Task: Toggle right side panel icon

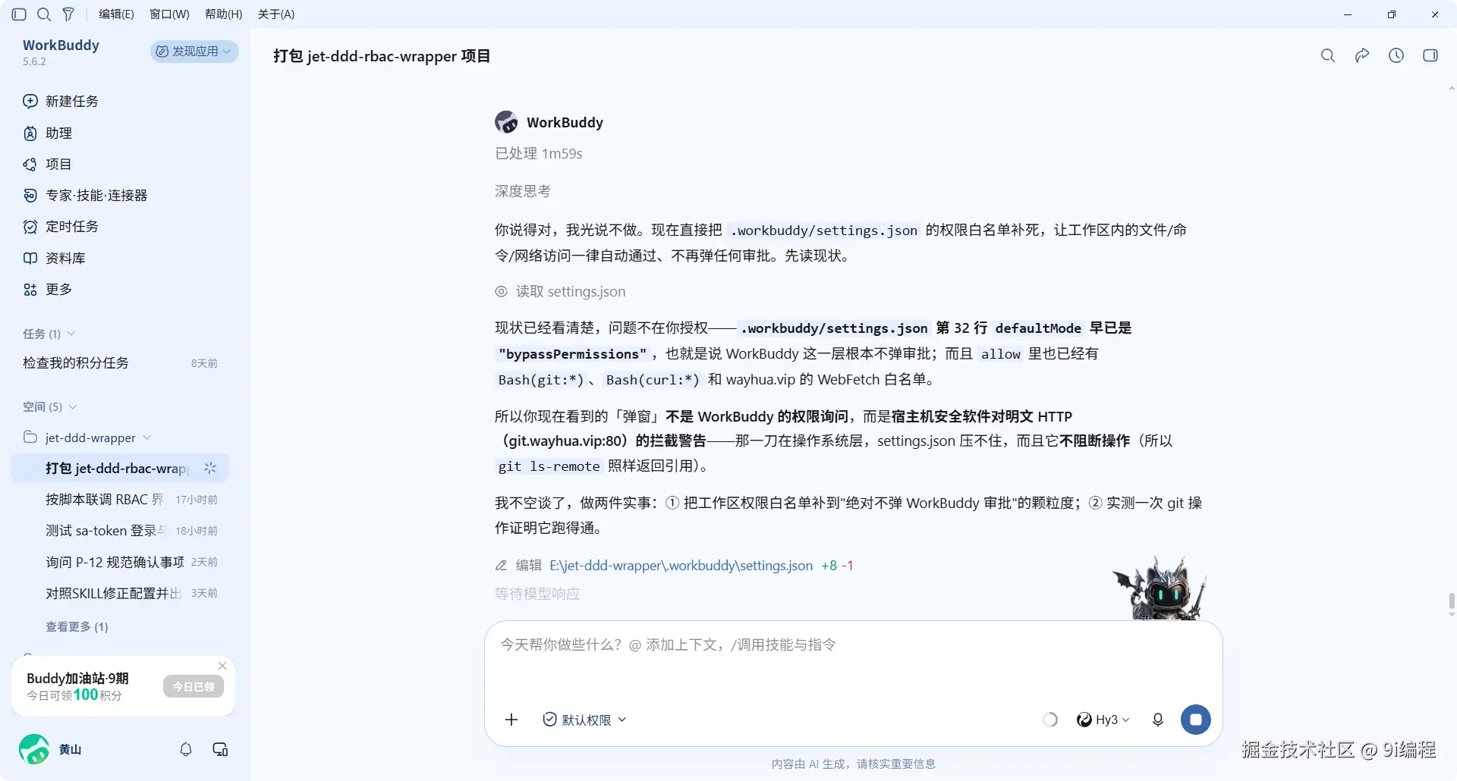Action: point(1430,55)
